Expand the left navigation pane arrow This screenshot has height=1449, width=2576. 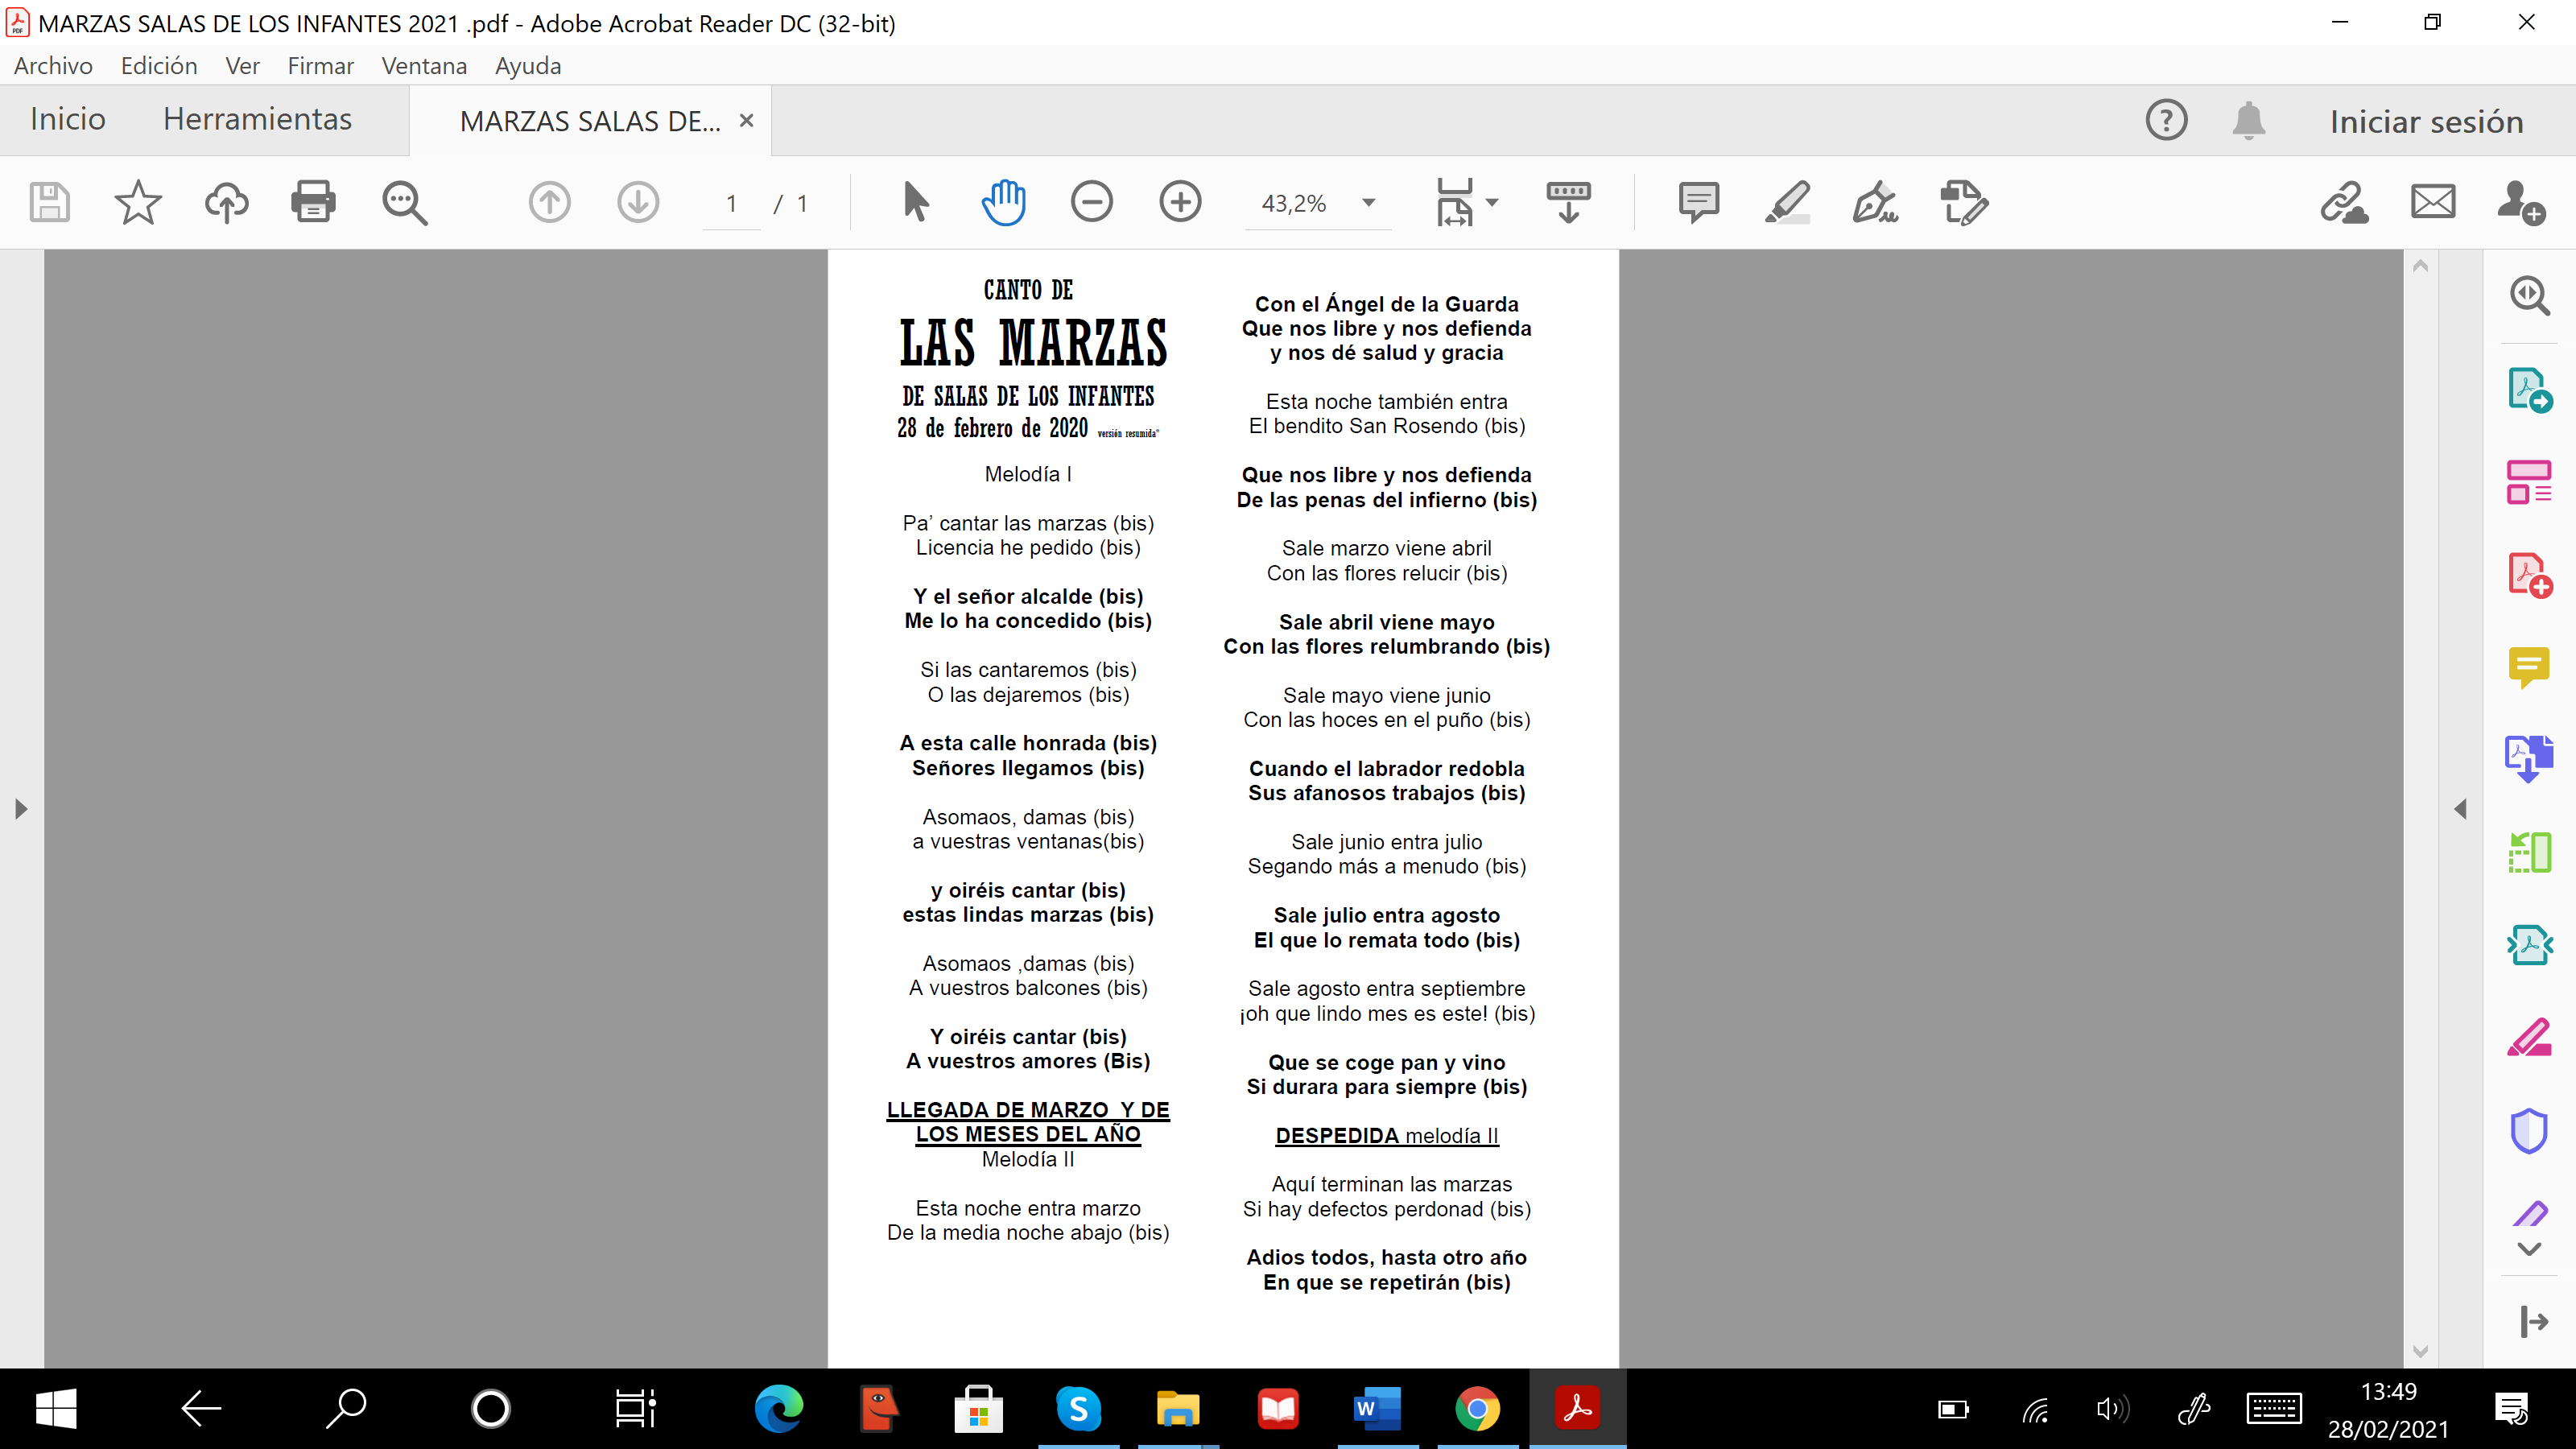[21, 809]
